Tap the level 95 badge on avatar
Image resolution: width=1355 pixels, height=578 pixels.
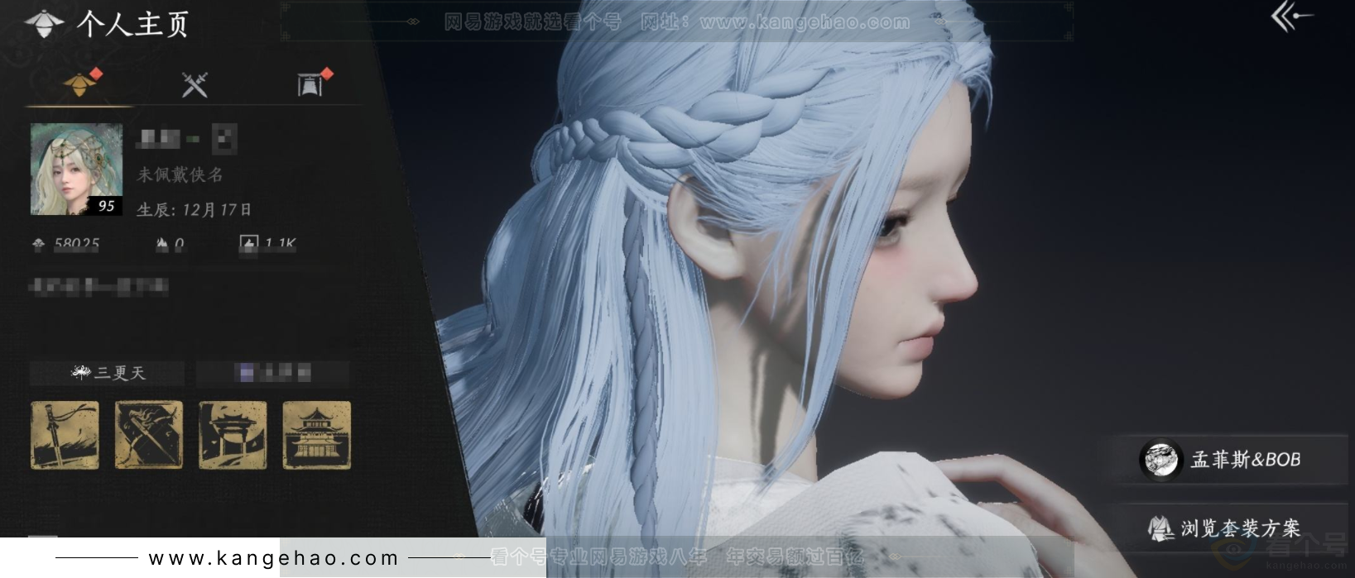point(105,206)
